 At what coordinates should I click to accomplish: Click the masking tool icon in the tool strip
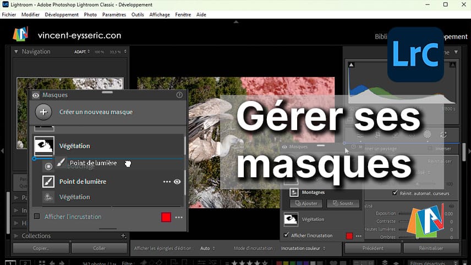coord(427,134)
